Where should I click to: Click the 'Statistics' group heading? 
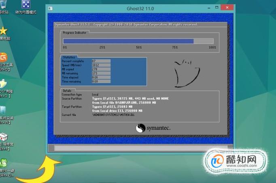69,57
